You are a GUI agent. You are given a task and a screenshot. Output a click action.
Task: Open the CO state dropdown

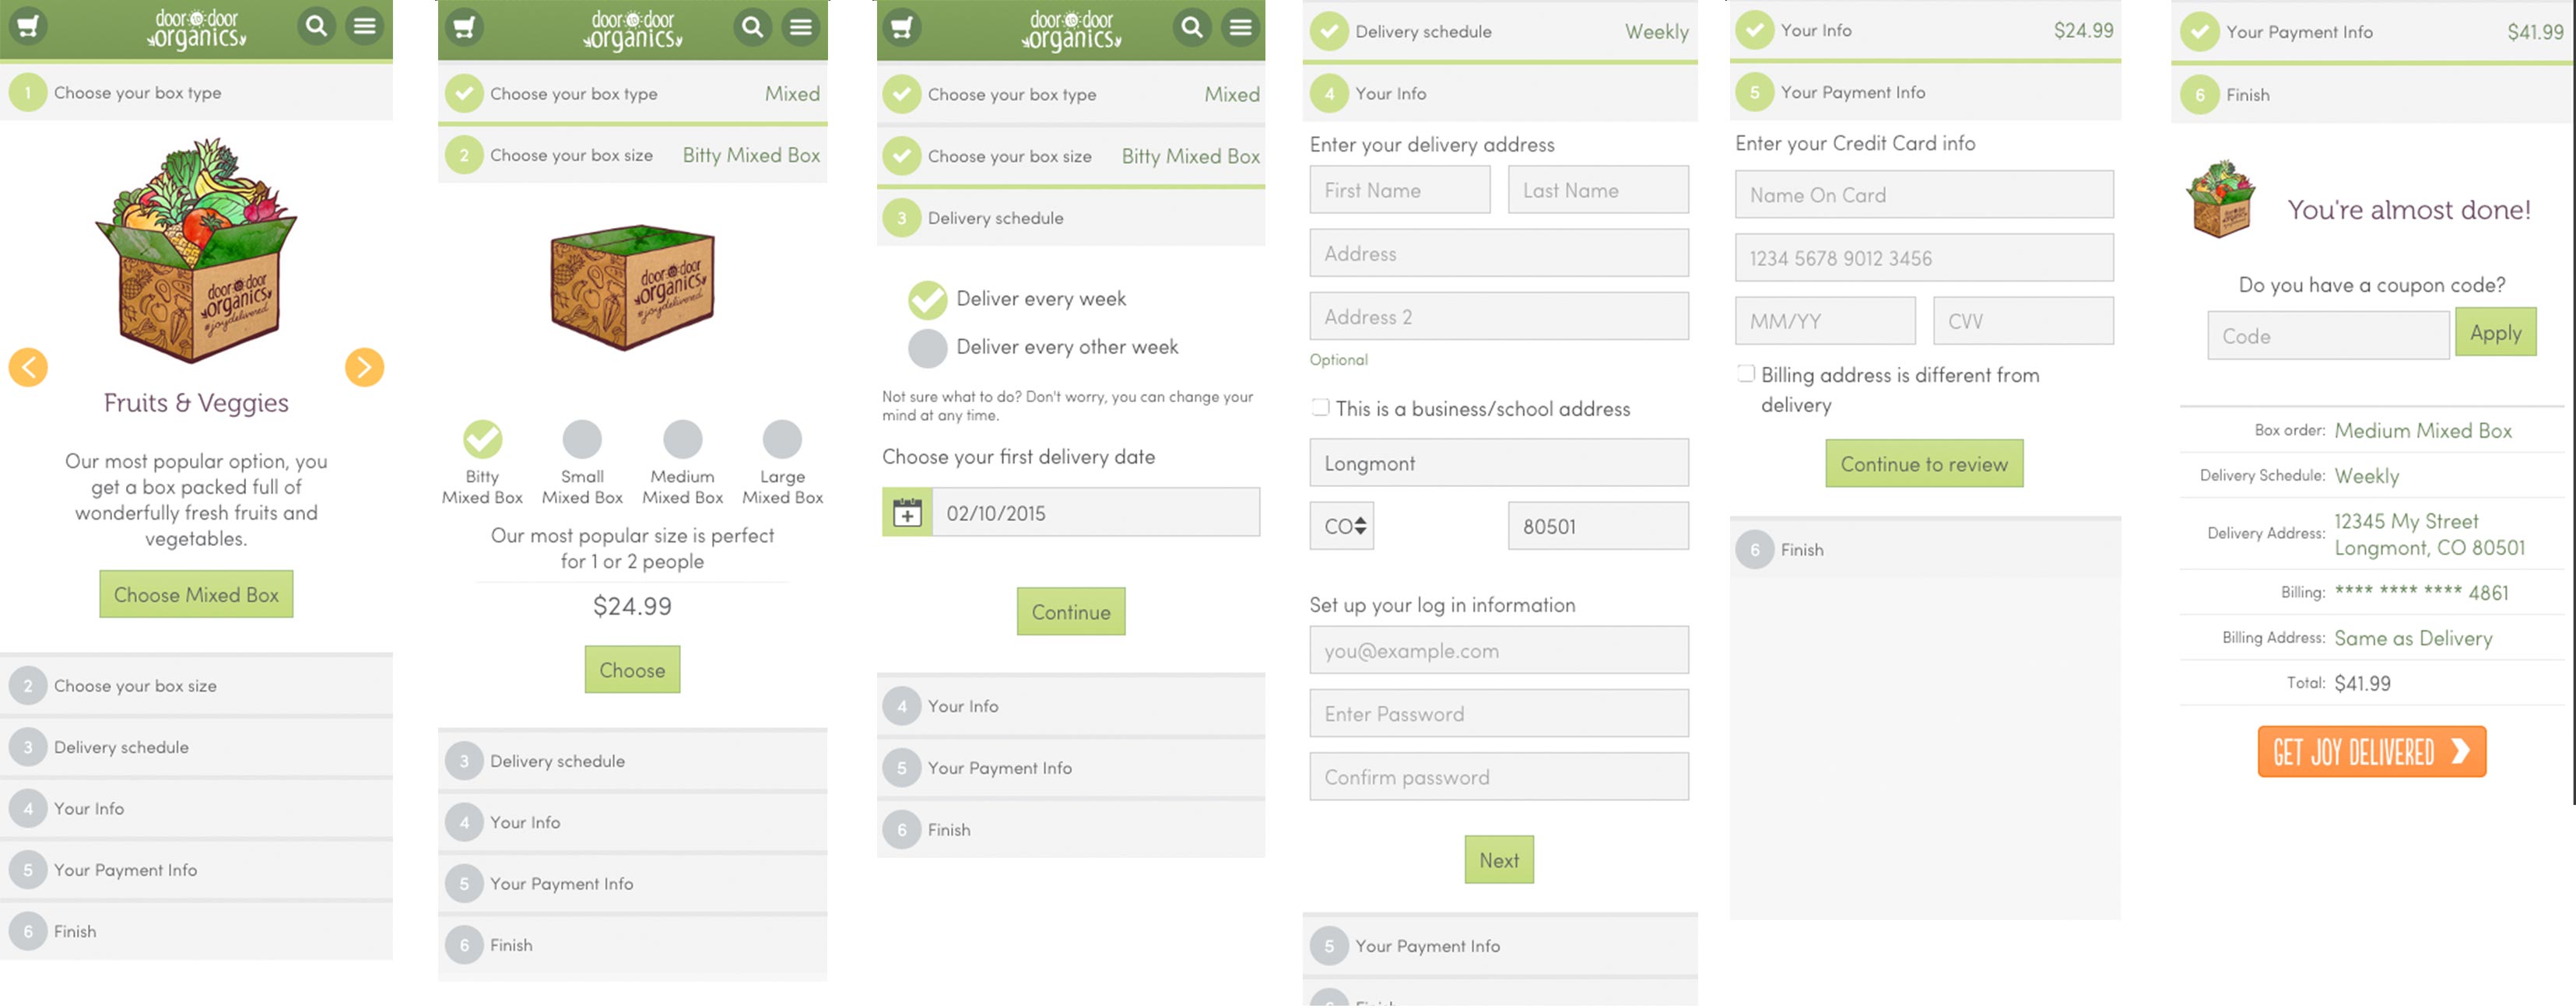pos(1342,526)
